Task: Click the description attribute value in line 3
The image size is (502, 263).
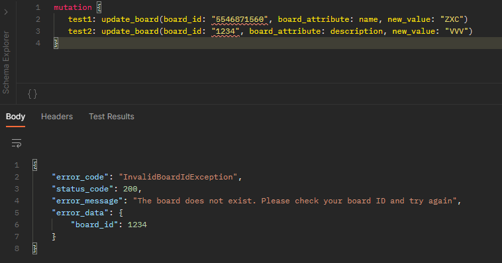Action: pyautogui.click(x=356, y=31)
